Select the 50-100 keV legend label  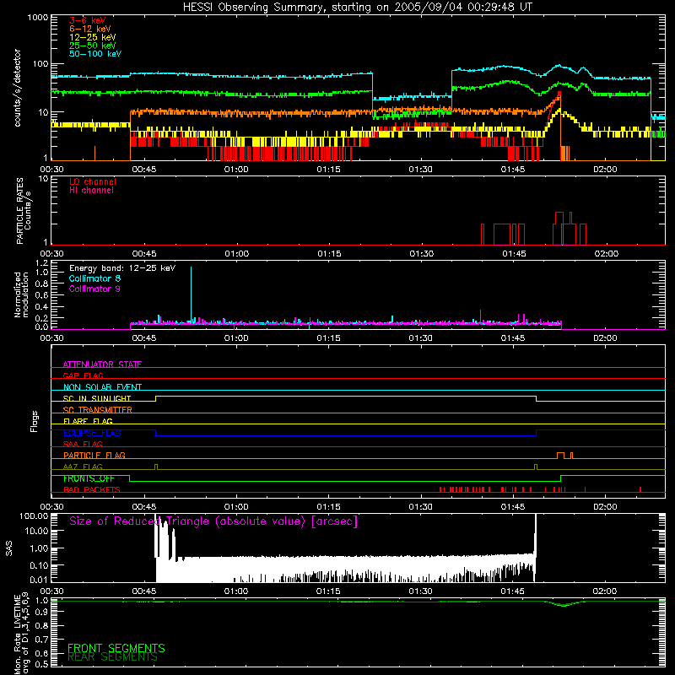(x=95, y=54)
